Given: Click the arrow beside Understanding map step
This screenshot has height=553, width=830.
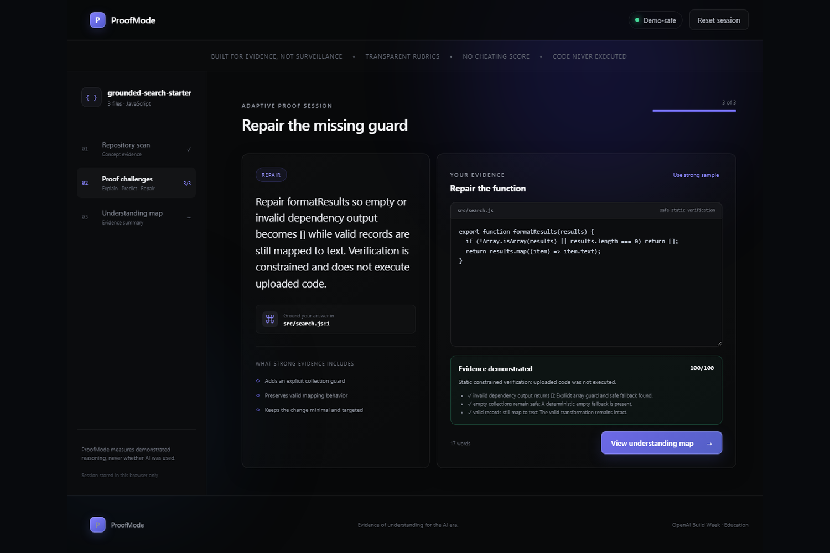Looking at the screenshot, I should click(189, 217).
